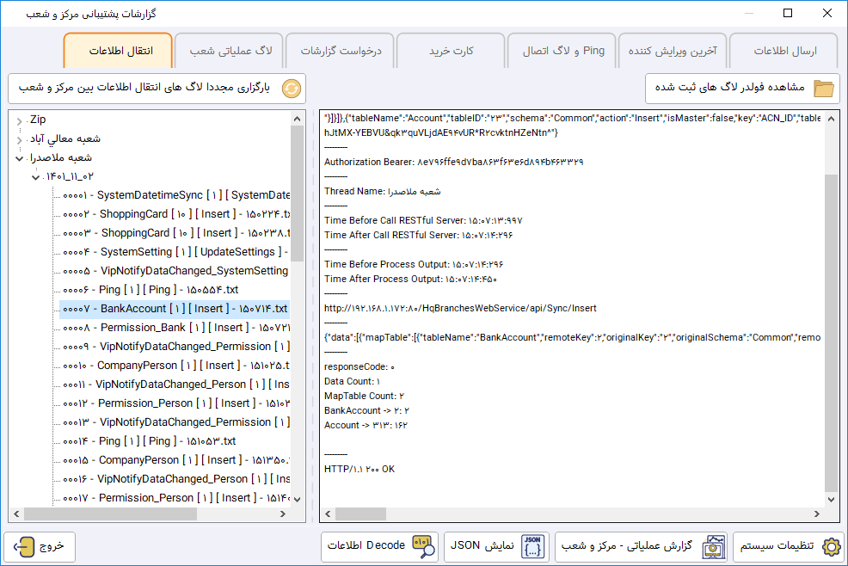Click the system settings gear icon
Image resolution: width=848 pixels, height=566 pixels.
point(831,547)
